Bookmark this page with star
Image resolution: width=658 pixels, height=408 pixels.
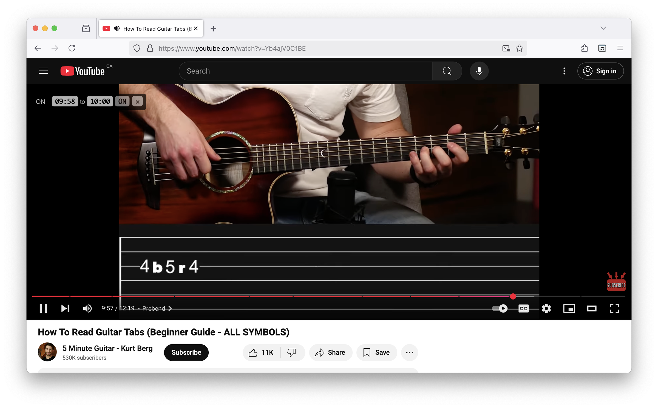pos(519,48)
